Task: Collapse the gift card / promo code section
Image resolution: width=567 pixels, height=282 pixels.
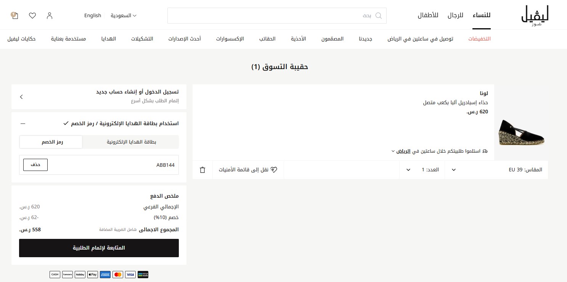Action: point(23,124)
